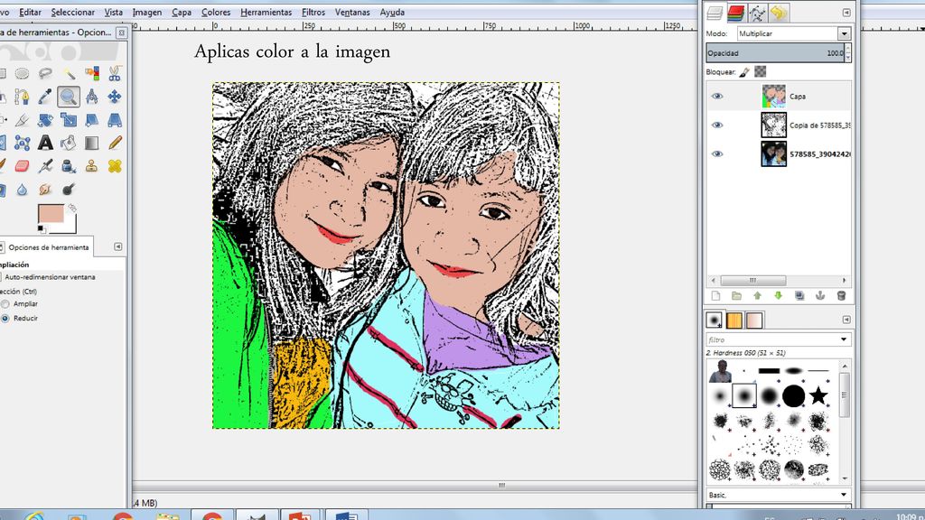Select the Cage Transform tool
Screen dimensions: 925x520
[22, 143]
